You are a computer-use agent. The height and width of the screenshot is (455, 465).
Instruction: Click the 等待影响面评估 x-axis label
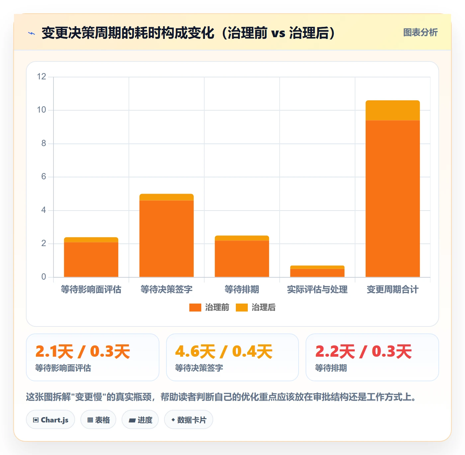[x=91, y=290]
